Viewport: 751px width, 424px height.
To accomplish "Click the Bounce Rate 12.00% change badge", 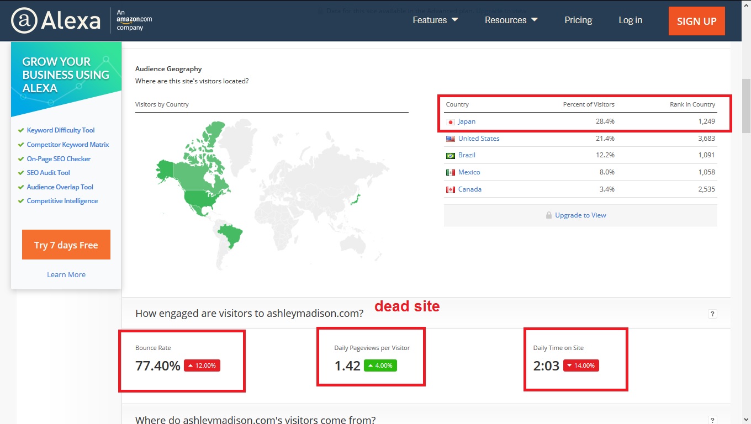I will (x=202, y=365).
